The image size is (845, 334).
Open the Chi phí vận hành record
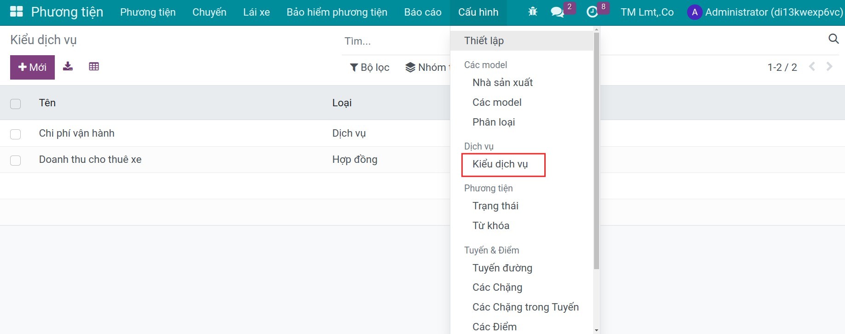pos(77,133)
